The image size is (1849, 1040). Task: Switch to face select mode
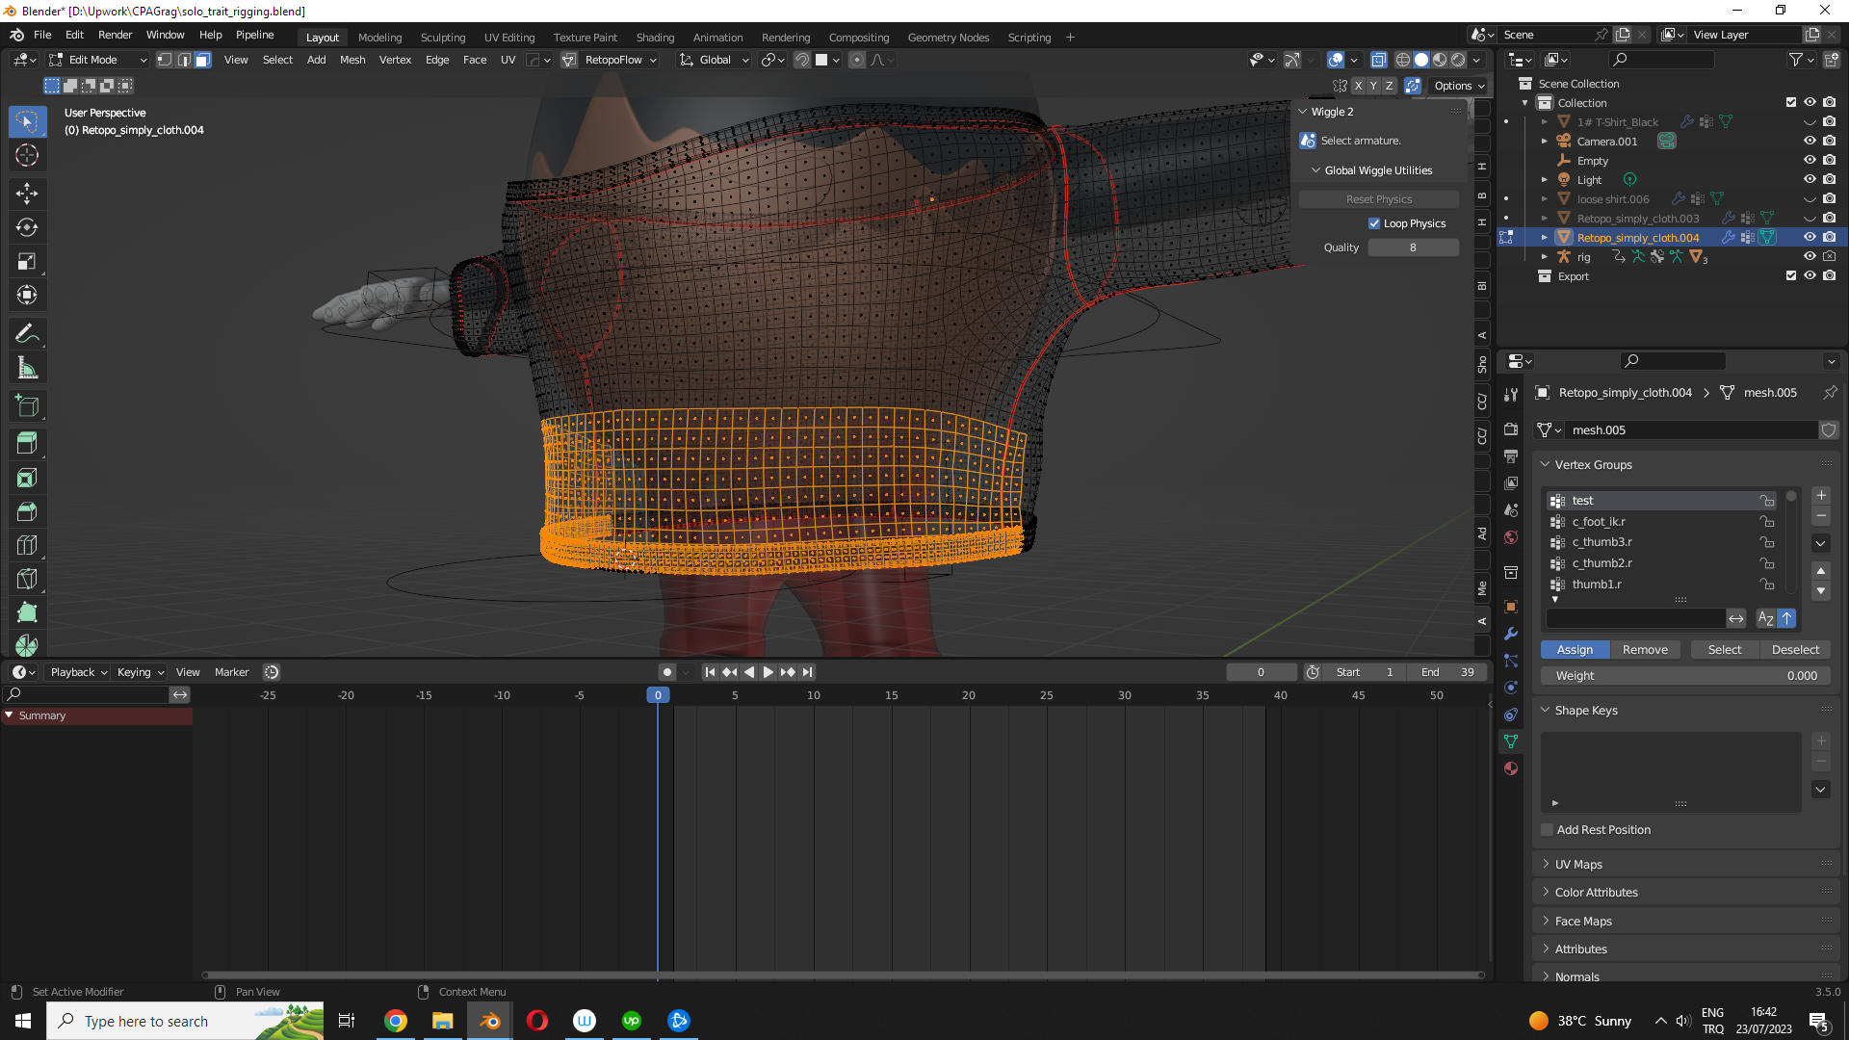pos(202,60)
